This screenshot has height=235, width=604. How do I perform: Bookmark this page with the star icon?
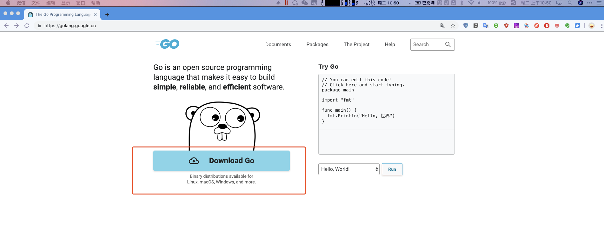(x=453, y=26)
